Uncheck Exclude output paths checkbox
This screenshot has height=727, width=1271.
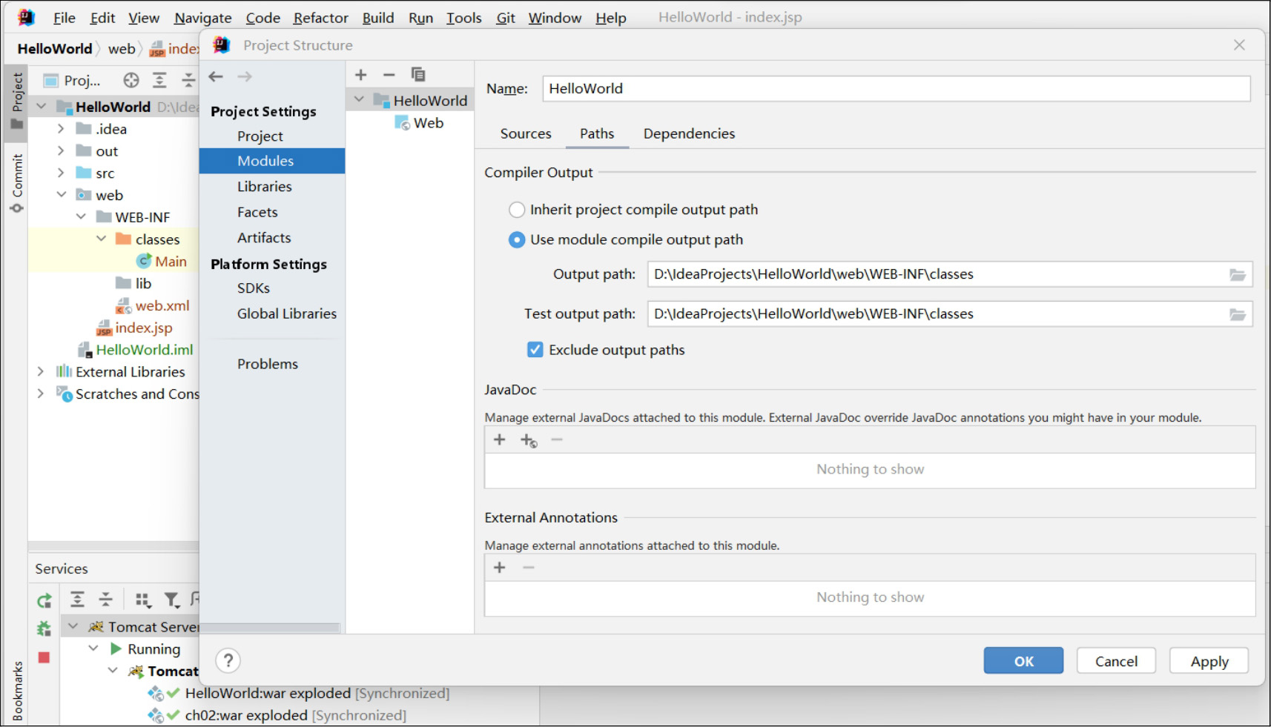(535, 350)
